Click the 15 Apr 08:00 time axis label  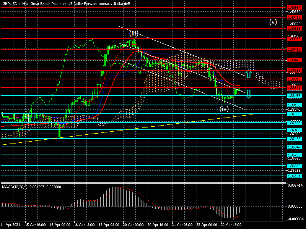36,224
